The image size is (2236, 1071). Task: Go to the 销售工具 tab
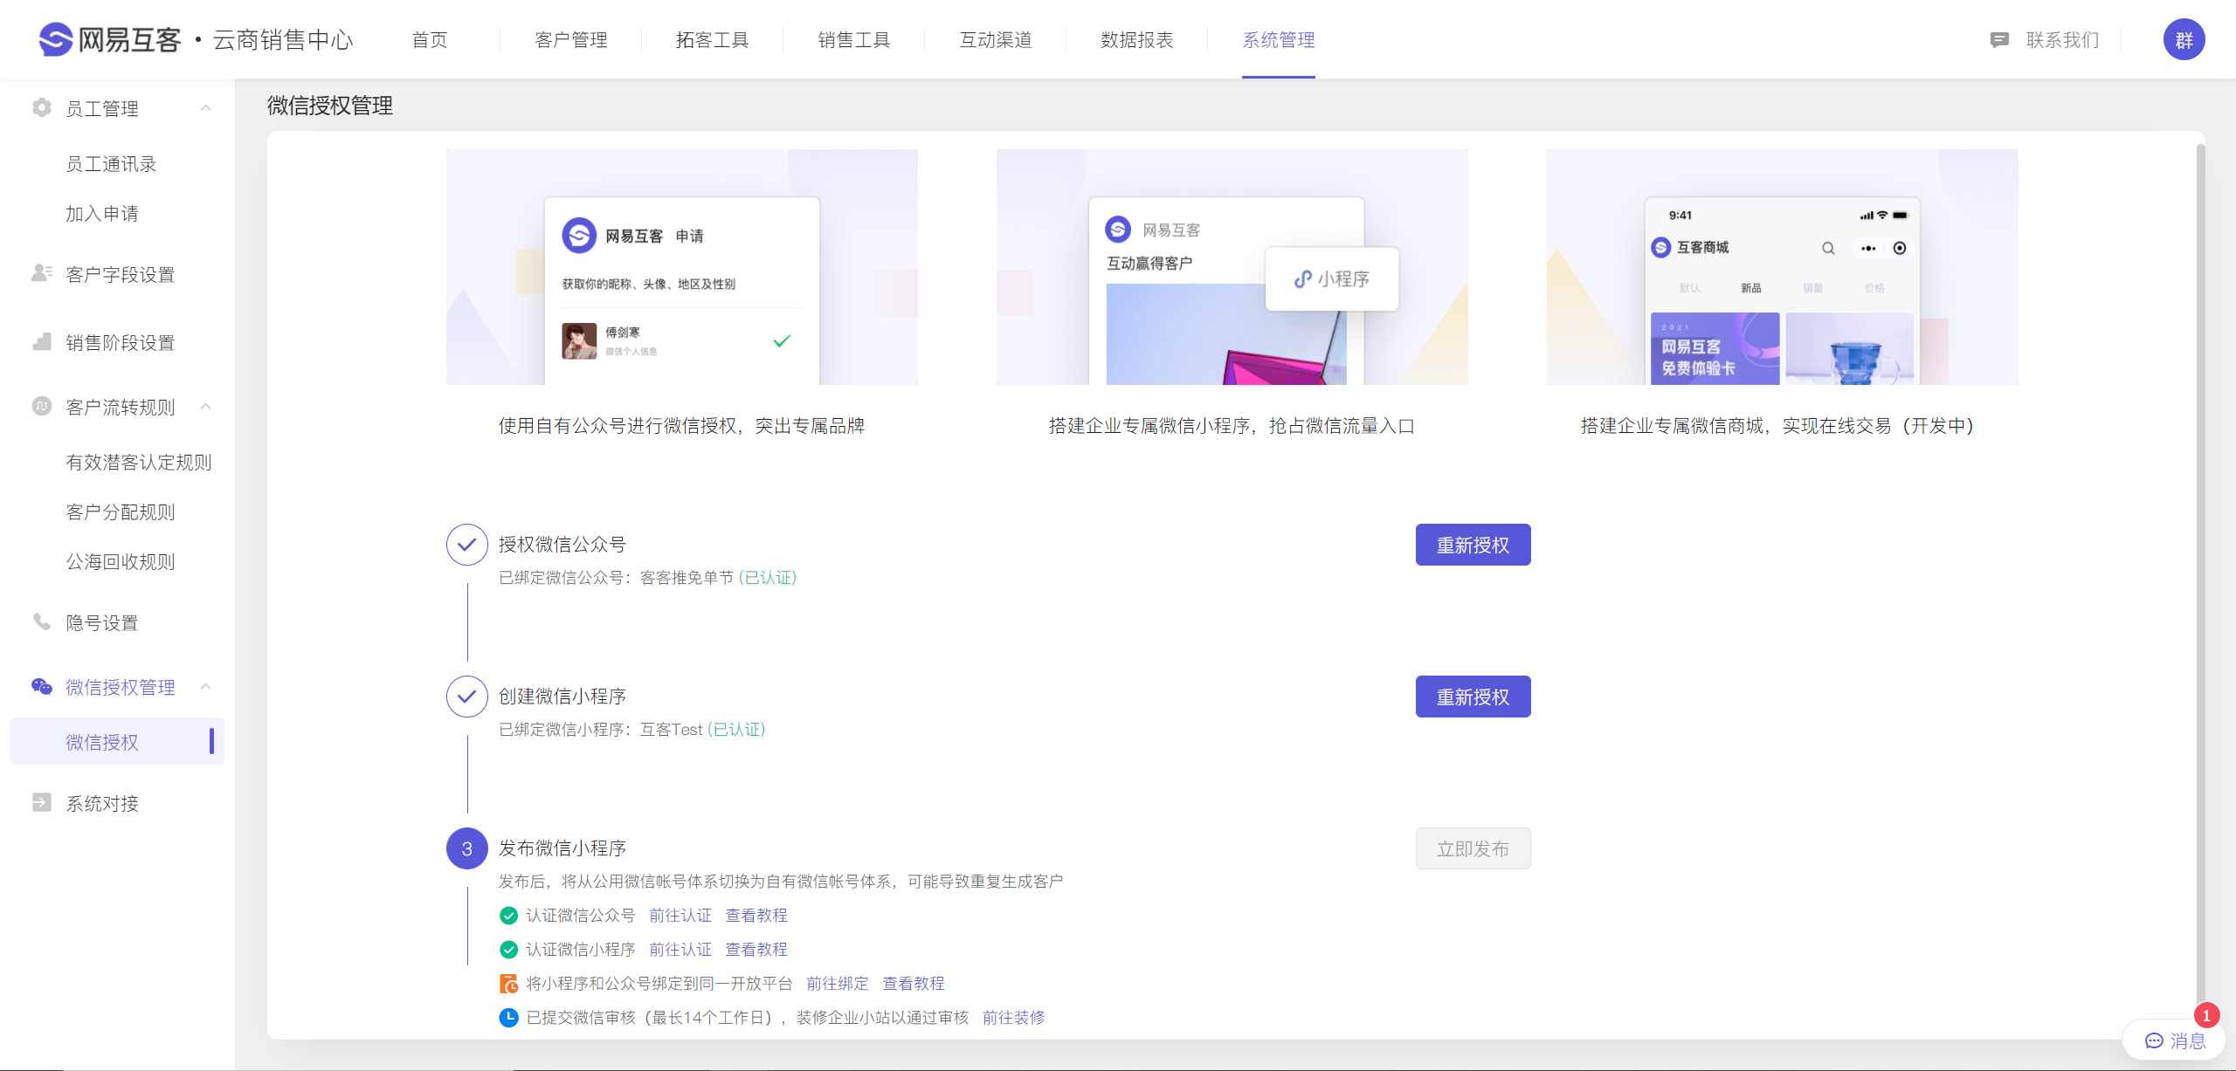pyautogui.click(x=854, y=40)
